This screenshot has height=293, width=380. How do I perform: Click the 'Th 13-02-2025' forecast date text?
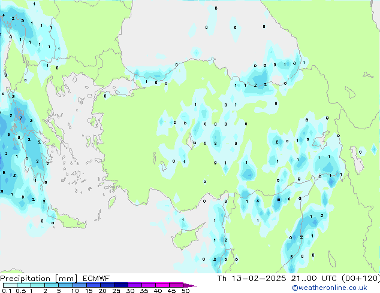pyautogui.click(x=252, y=279)
